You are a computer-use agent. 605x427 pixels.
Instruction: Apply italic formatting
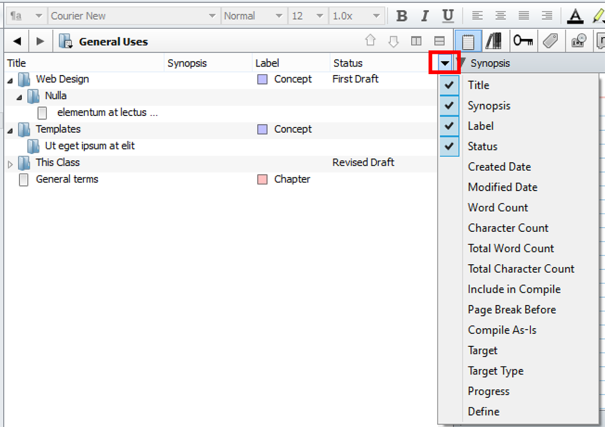tap(425, 16)
